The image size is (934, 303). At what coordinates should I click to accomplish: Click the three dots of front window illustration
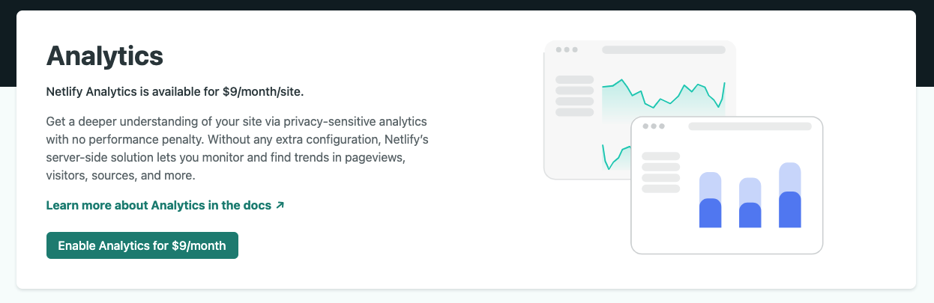point(654,126)
